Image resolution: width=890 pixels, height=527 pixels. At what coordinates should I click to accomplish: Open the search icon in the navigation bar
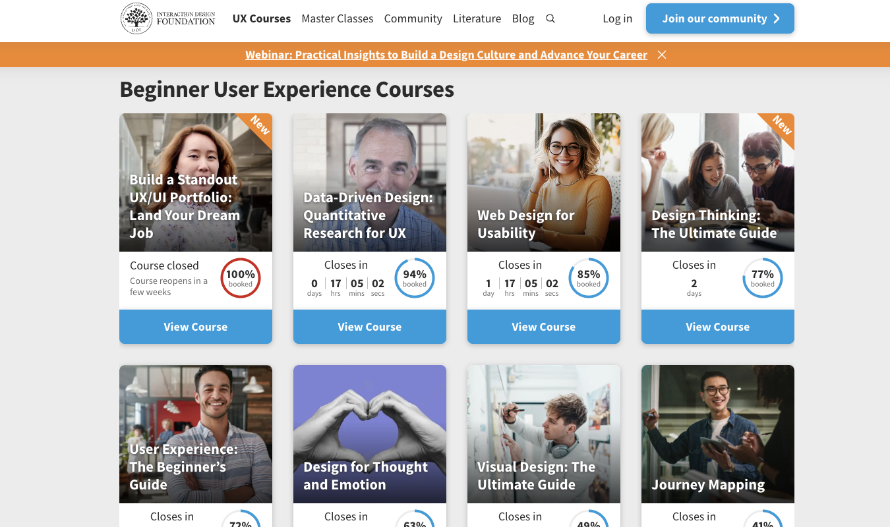coord(550,18)
